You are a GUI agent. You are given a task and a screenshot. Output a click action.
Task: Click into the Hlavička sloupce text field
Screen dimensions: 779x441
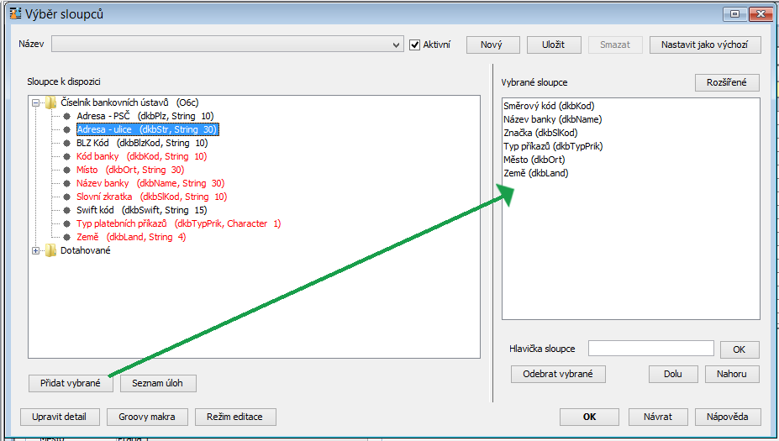[x=650, y=349]
